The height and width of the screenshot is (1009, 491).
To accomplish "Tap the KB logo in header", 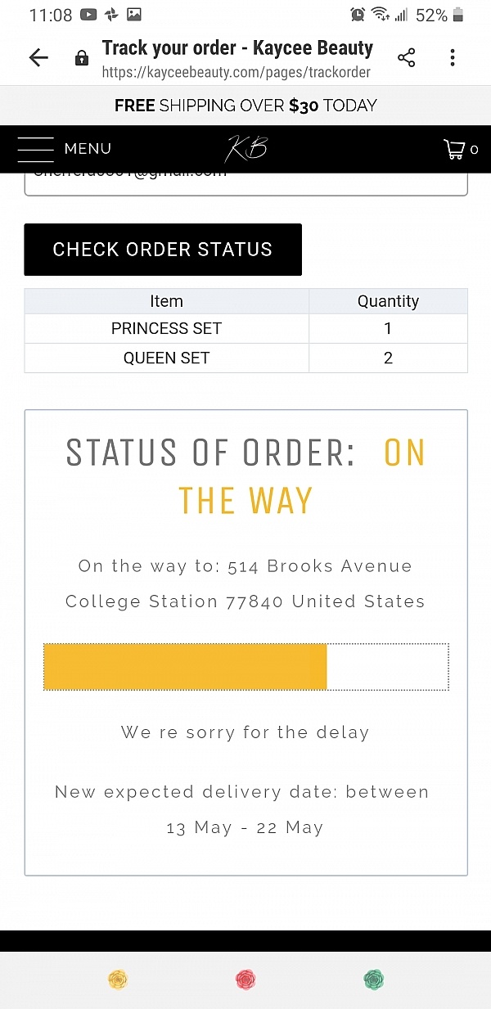I will pos(245,149).
